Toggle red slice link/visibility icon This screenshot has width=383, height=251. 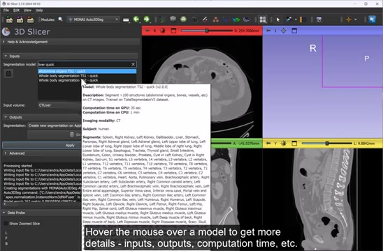coord(163,31)
